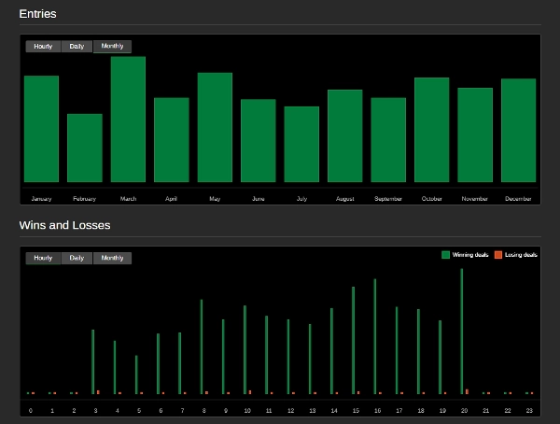Select the December entries bar

[518, 130]
